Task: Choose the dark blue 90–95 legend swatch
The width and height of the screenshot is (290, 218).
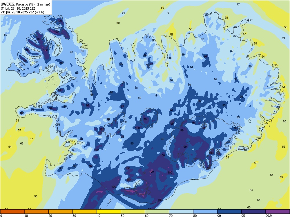Action: (x=229, y=212)
